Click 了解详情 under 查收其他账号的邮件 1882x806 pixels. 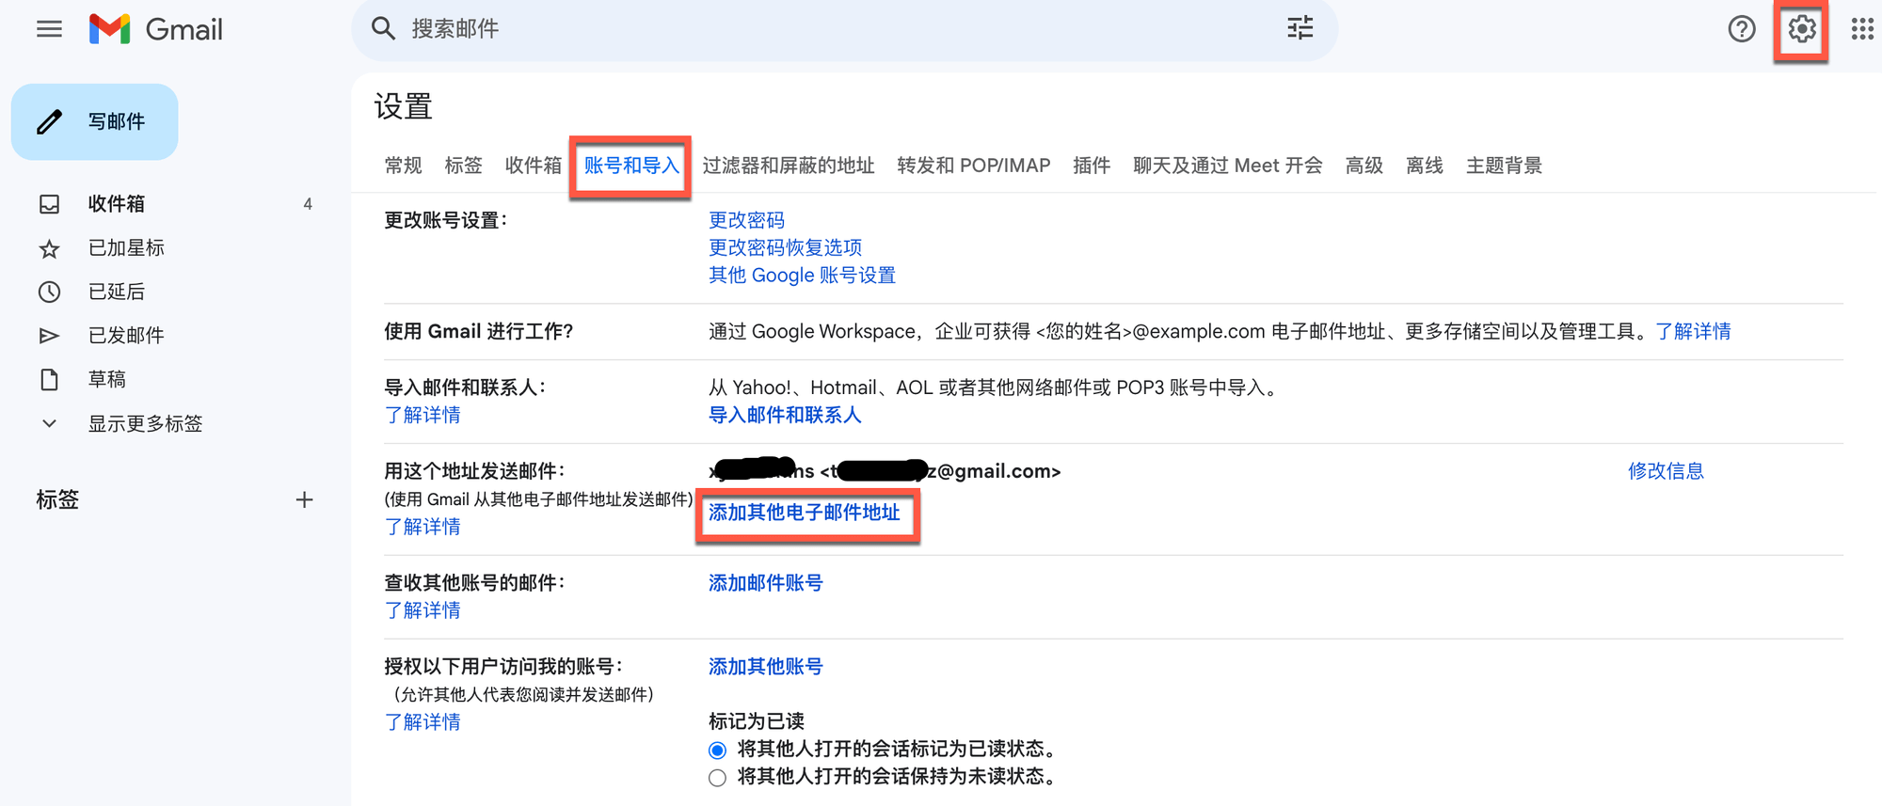click(423, 610)
